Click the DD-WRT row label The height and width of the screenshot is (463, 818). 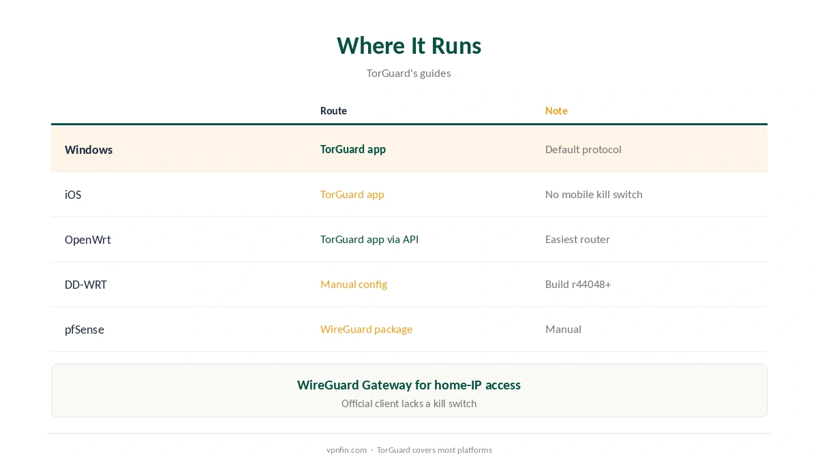pos(86,284)
